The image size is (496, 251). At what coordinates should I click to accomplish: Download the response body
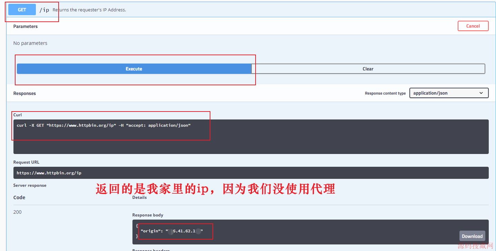pos(472,236)
